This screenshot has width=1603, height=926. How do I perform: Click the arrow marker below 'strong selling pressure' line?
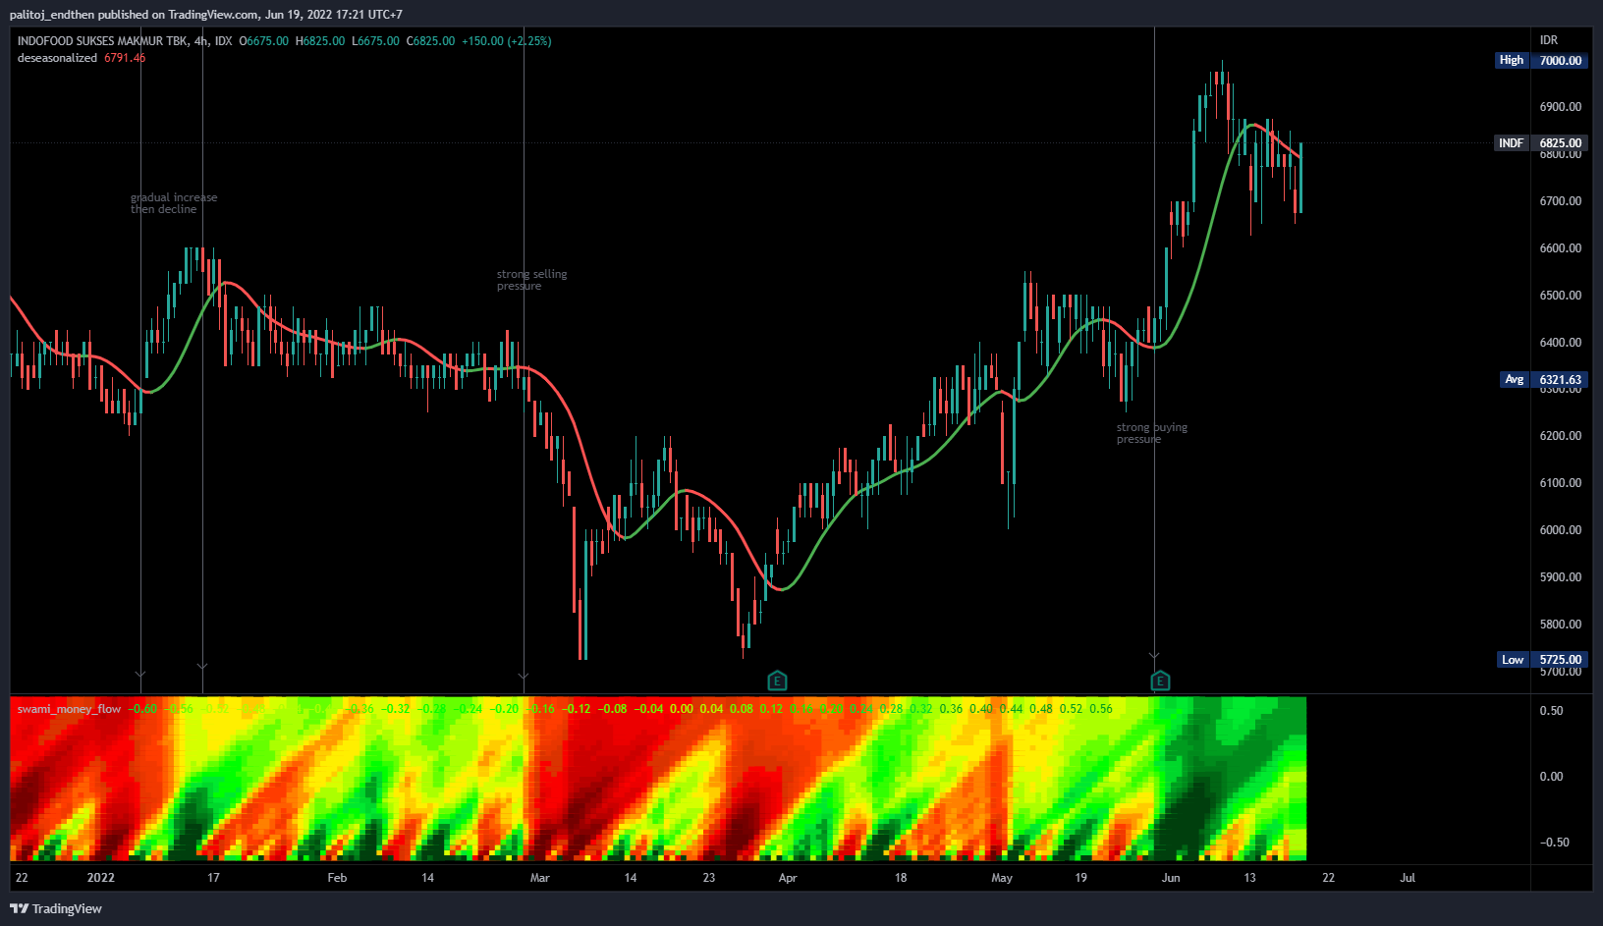[524, 676]
